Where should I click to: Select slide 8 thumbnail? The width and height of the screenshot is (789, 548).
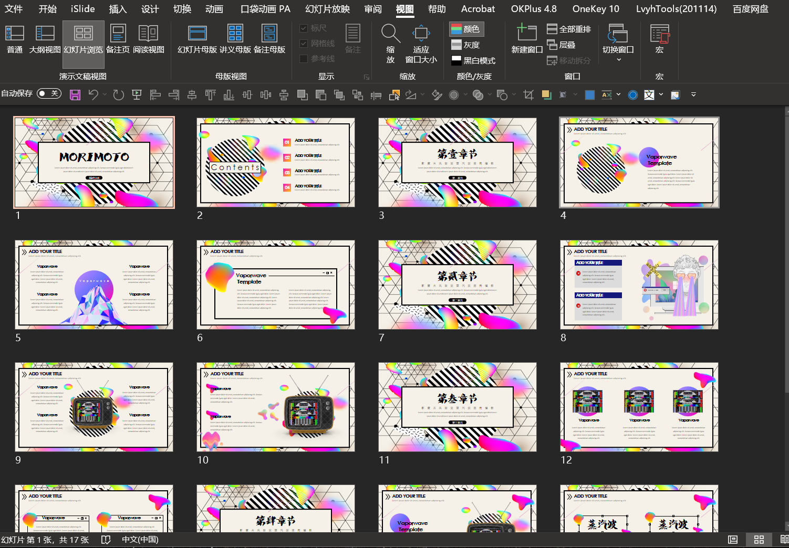coord(639,285)
